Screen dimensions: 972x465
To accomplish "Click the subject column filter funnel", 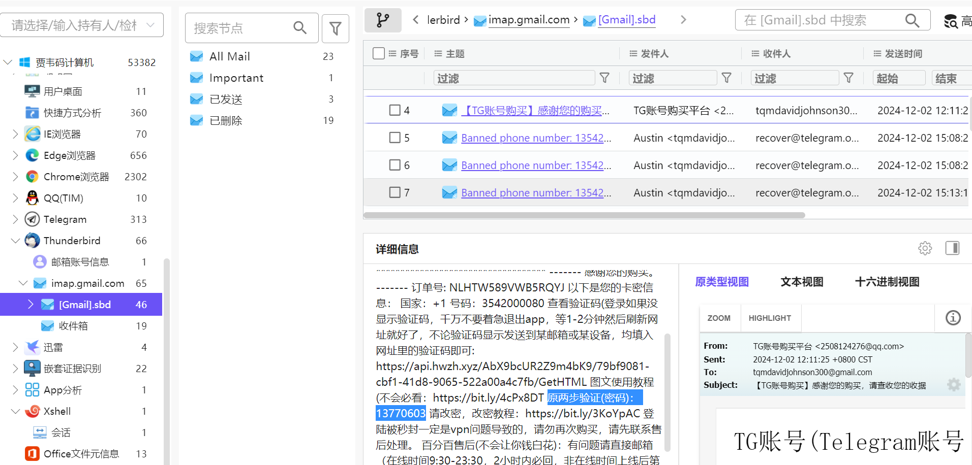I will [604, 78].
